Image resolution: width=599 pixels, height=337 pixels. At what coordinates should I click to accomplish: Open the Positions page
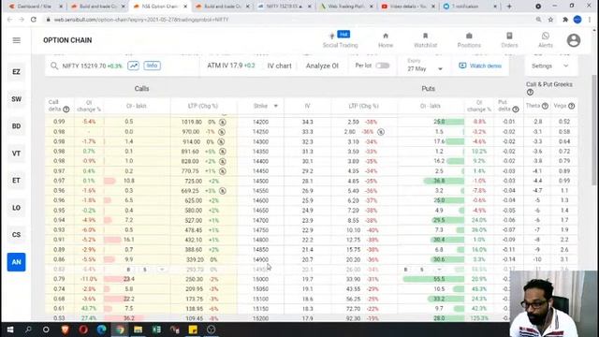coord(469,40)
